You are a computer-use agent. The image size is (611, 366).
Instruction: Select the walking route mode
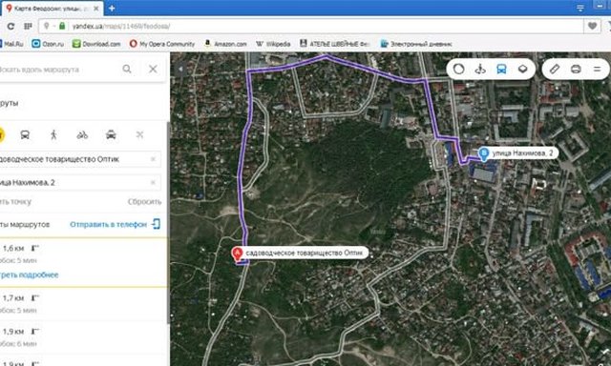53,135
